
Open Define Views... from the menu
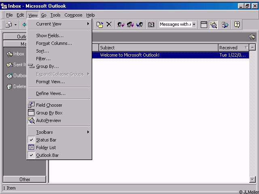tap(59, 93)
